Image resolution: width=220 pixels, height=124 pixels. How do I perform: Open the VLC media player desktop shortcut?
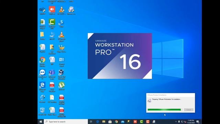point(62,36)
